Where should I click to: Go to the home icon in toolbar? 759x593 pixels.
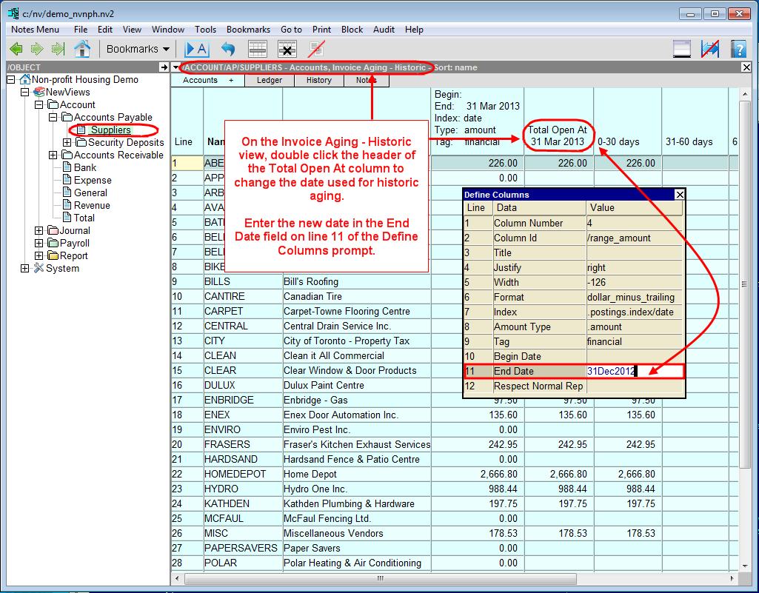tap(82, 49)
